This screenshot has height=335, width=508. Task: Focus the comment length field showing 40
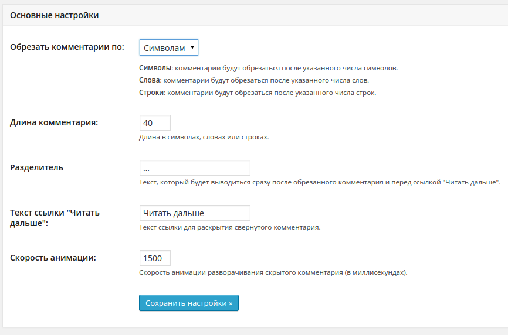155,122
